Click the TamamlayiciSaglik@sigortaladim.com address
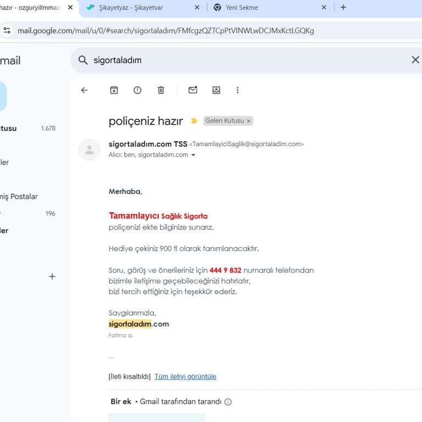Screen dimensions: 422x422 (x=246, y=144)
